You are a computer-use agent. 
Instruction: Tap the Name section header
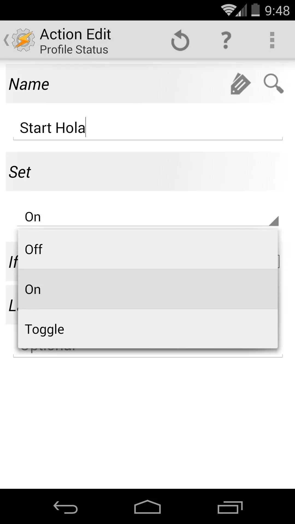[29, 84]
